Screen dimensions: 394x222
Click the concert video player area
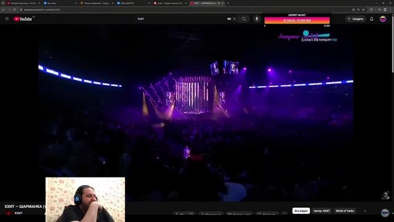[196, 113]
